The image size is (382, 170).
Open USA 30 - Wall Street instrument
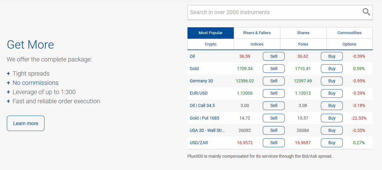207,130
